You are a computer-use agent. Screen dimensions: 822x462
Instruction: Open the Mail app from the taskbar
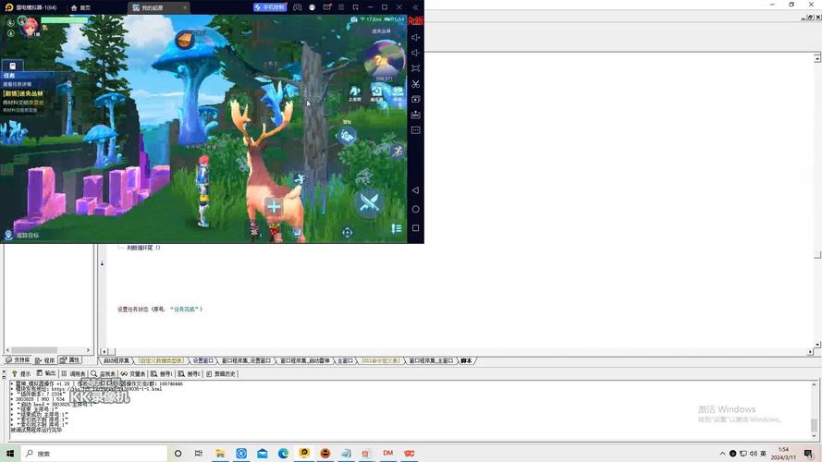pos(262,453)
